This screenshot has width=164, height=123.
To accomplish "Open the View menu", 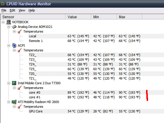I will (x=22, y=10).
